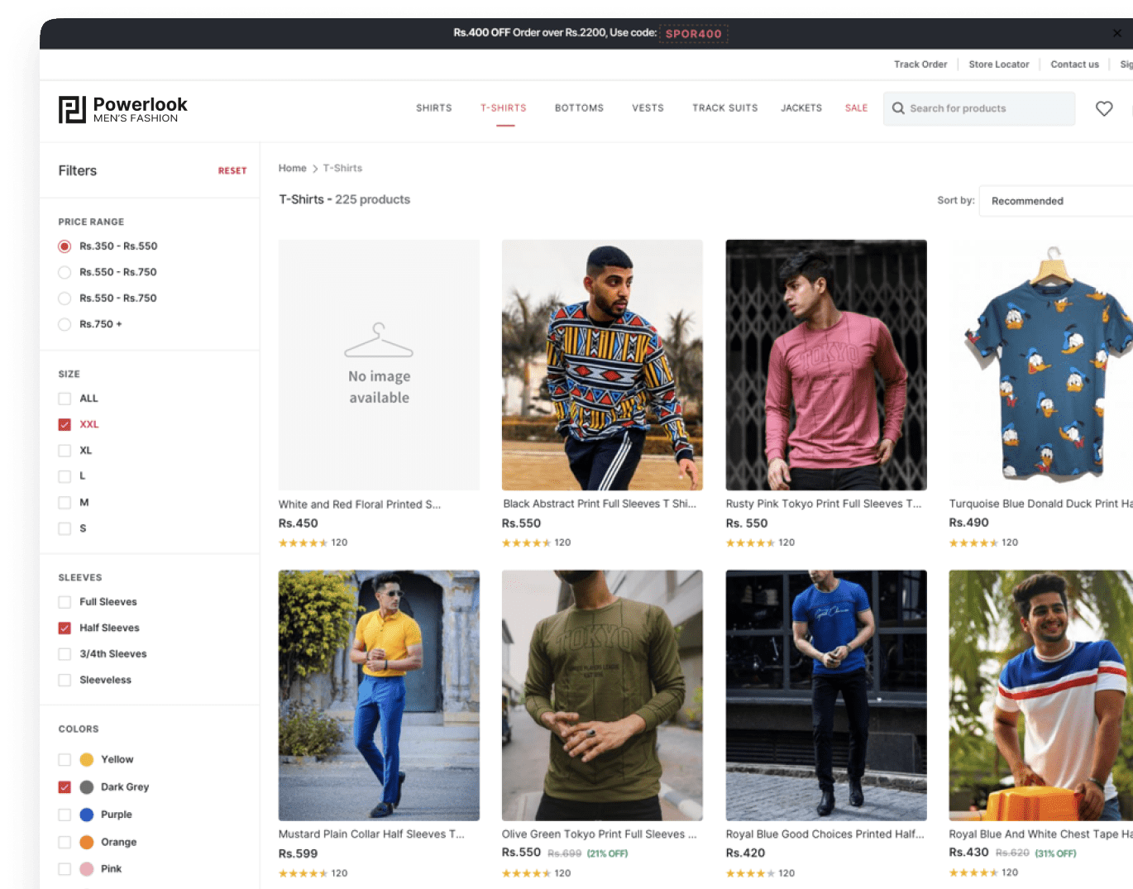The height and width of the screenshot is (889, 1133).
Task: Open the Track Order link
Action: (x=920, y=65)
